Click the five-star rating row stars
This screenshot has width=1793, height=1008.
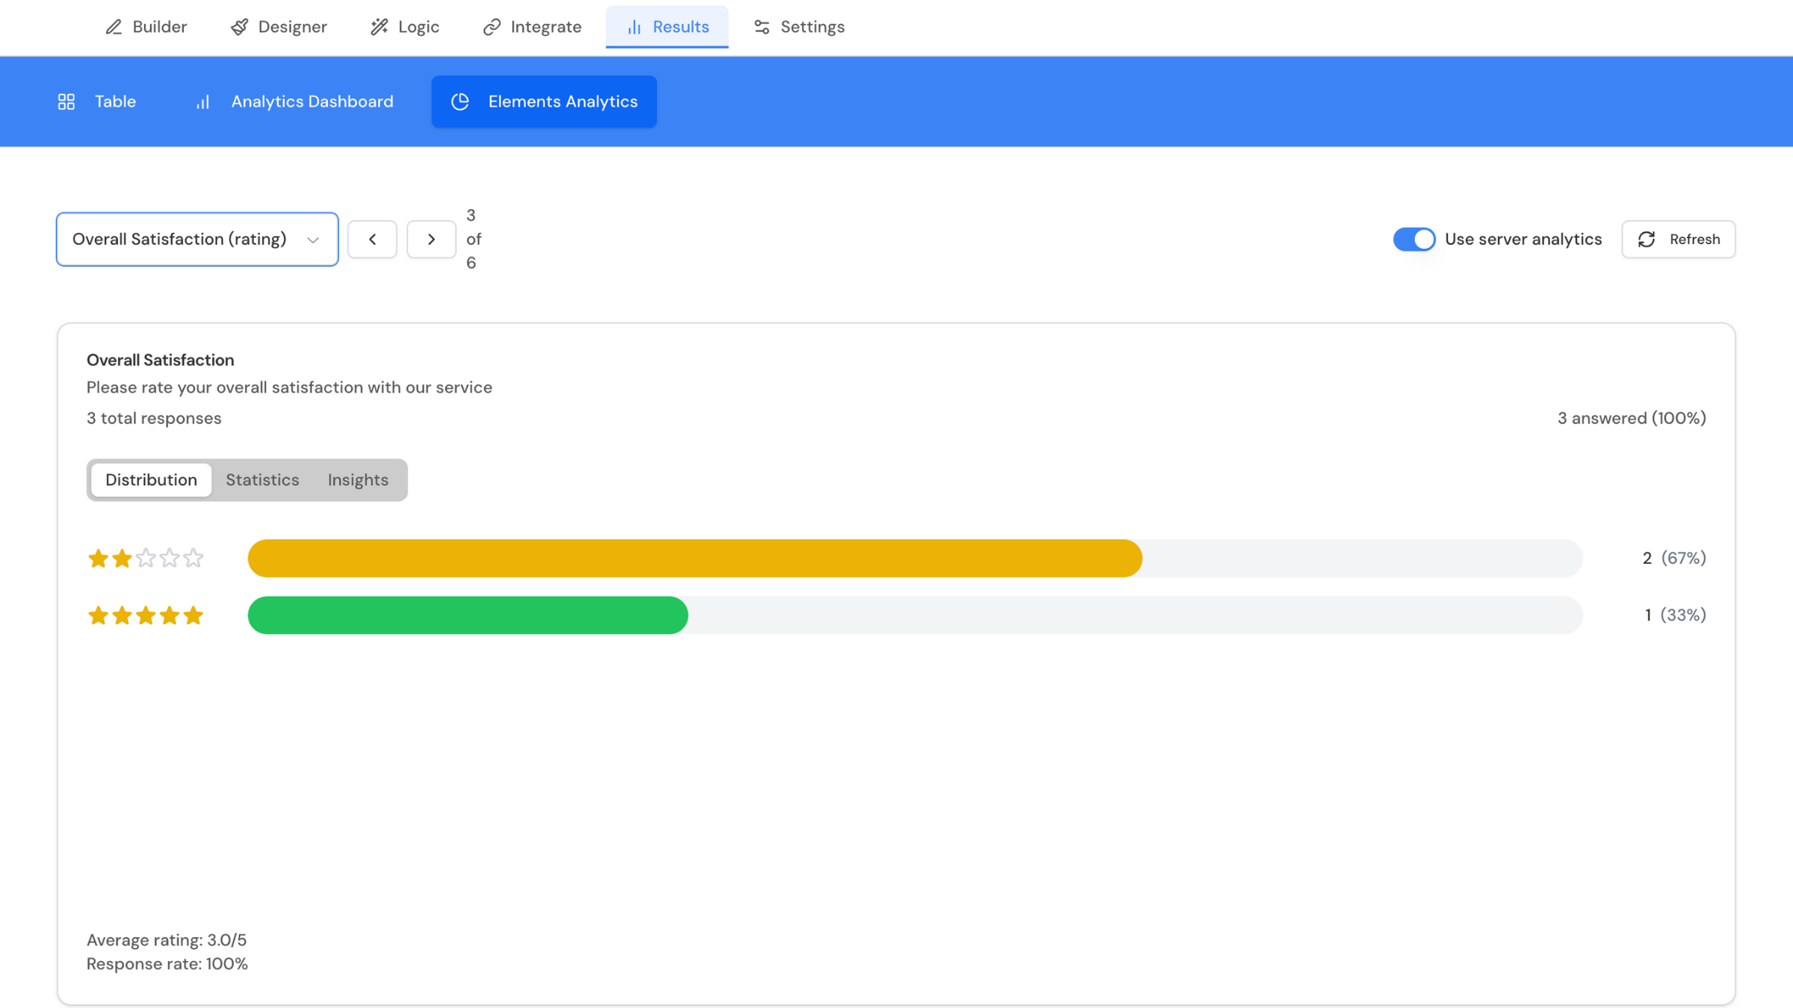point(146,615)
